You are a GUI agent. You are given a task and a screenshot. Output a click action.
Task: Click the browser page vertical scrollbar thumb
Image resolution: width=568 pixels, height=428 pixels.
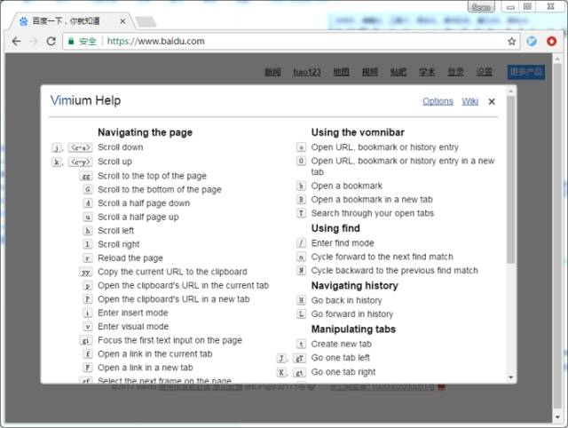click(557, 235)
